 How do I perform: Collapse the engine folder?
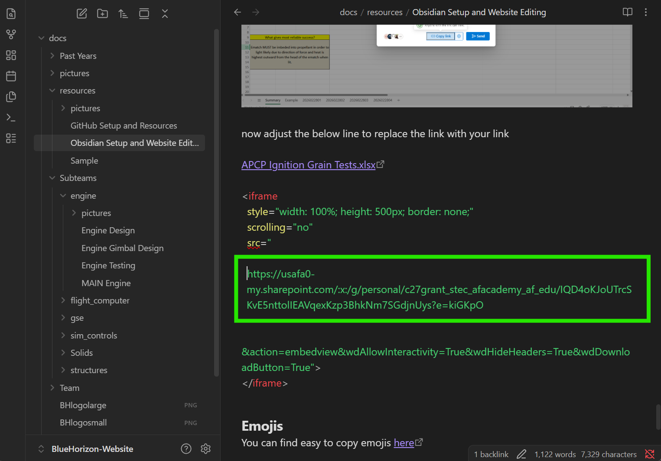click(83, 196)
